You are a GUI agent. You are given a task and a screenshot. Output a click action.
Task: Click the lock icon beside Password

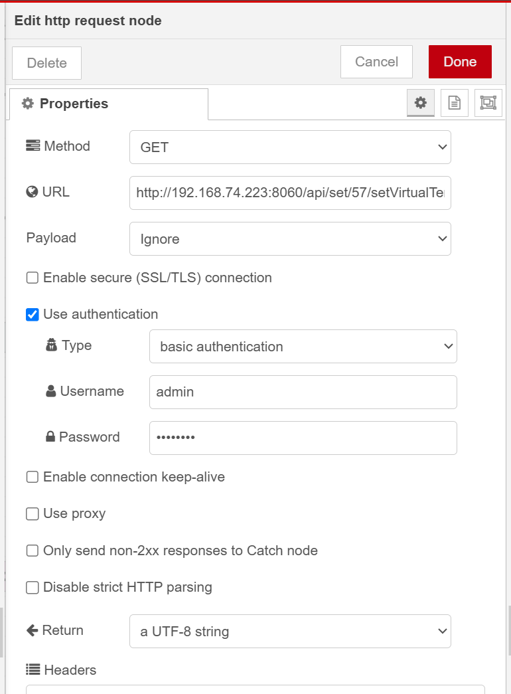50,437
